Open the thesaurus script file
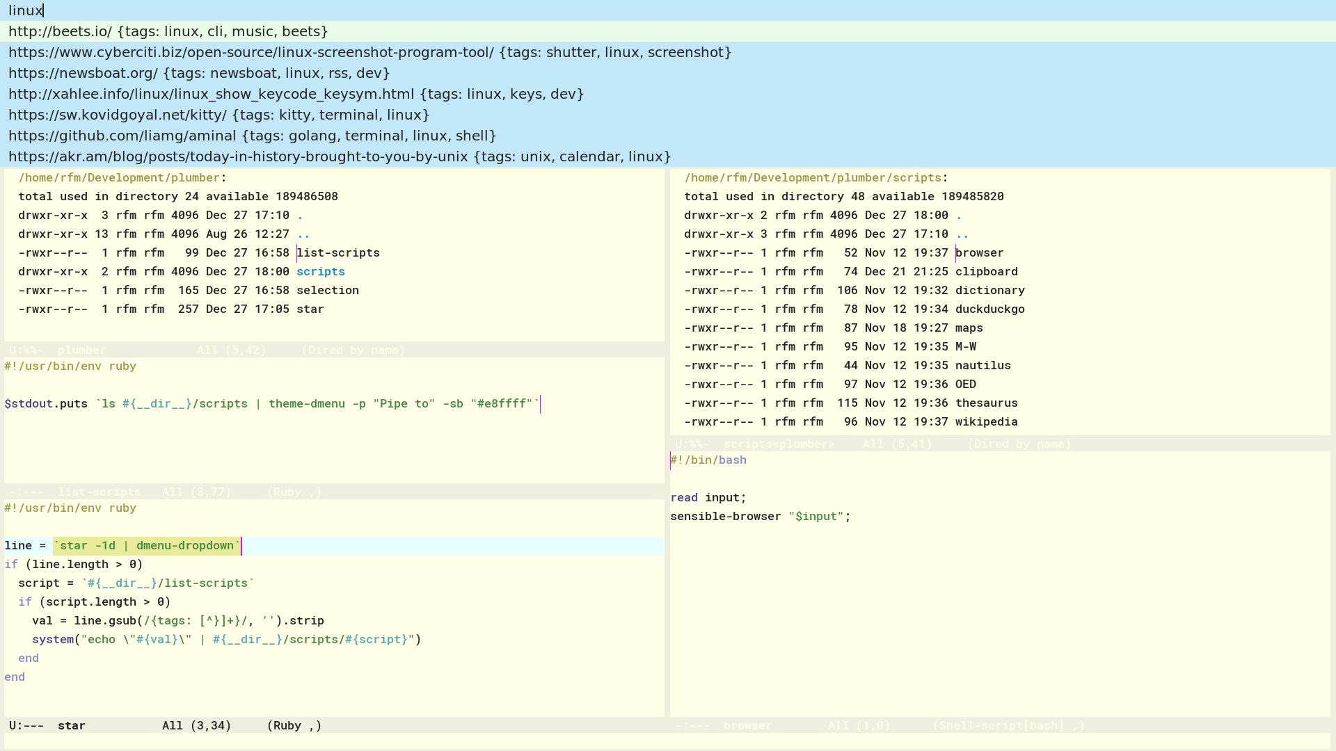 click(x=986, y=403)
